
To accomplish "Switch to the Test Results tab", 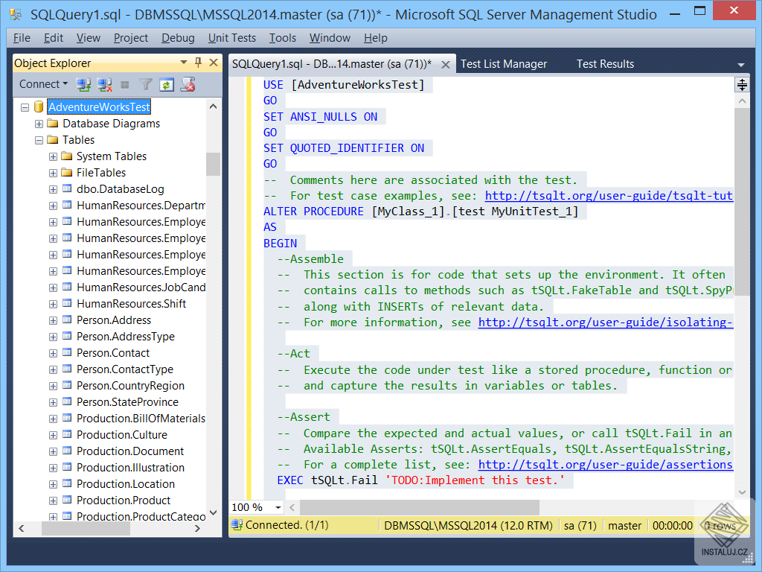I will coord(605,64).
